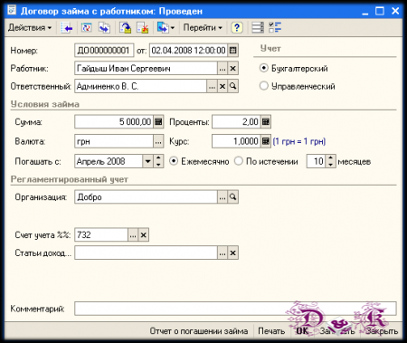The width and height of the screenshot is (407, 343).
Task: Click into the Ответственный name field
Action: (141, 87)
